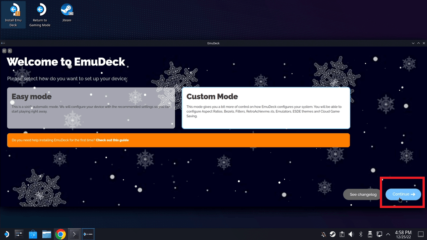Open the Install EmuDeck desktop icon

click(13, 15)
